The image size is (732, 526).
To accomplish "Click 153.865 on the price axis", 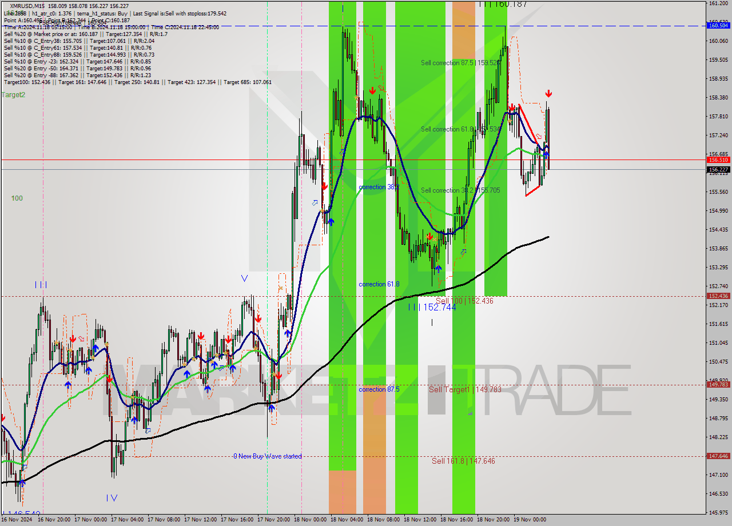I will pyautogui.click(x=718, y=249).
